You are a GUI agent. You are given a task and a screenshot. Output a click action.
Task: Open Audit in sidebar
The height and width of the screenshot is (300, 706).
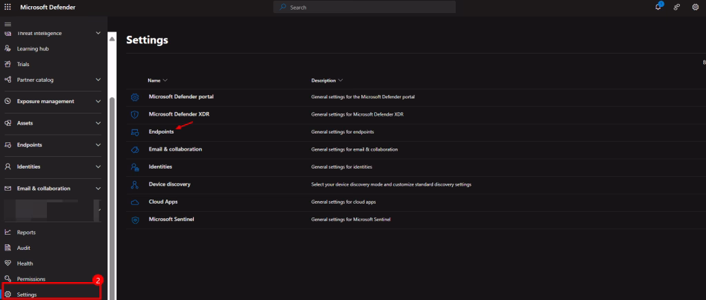point(23,248)
